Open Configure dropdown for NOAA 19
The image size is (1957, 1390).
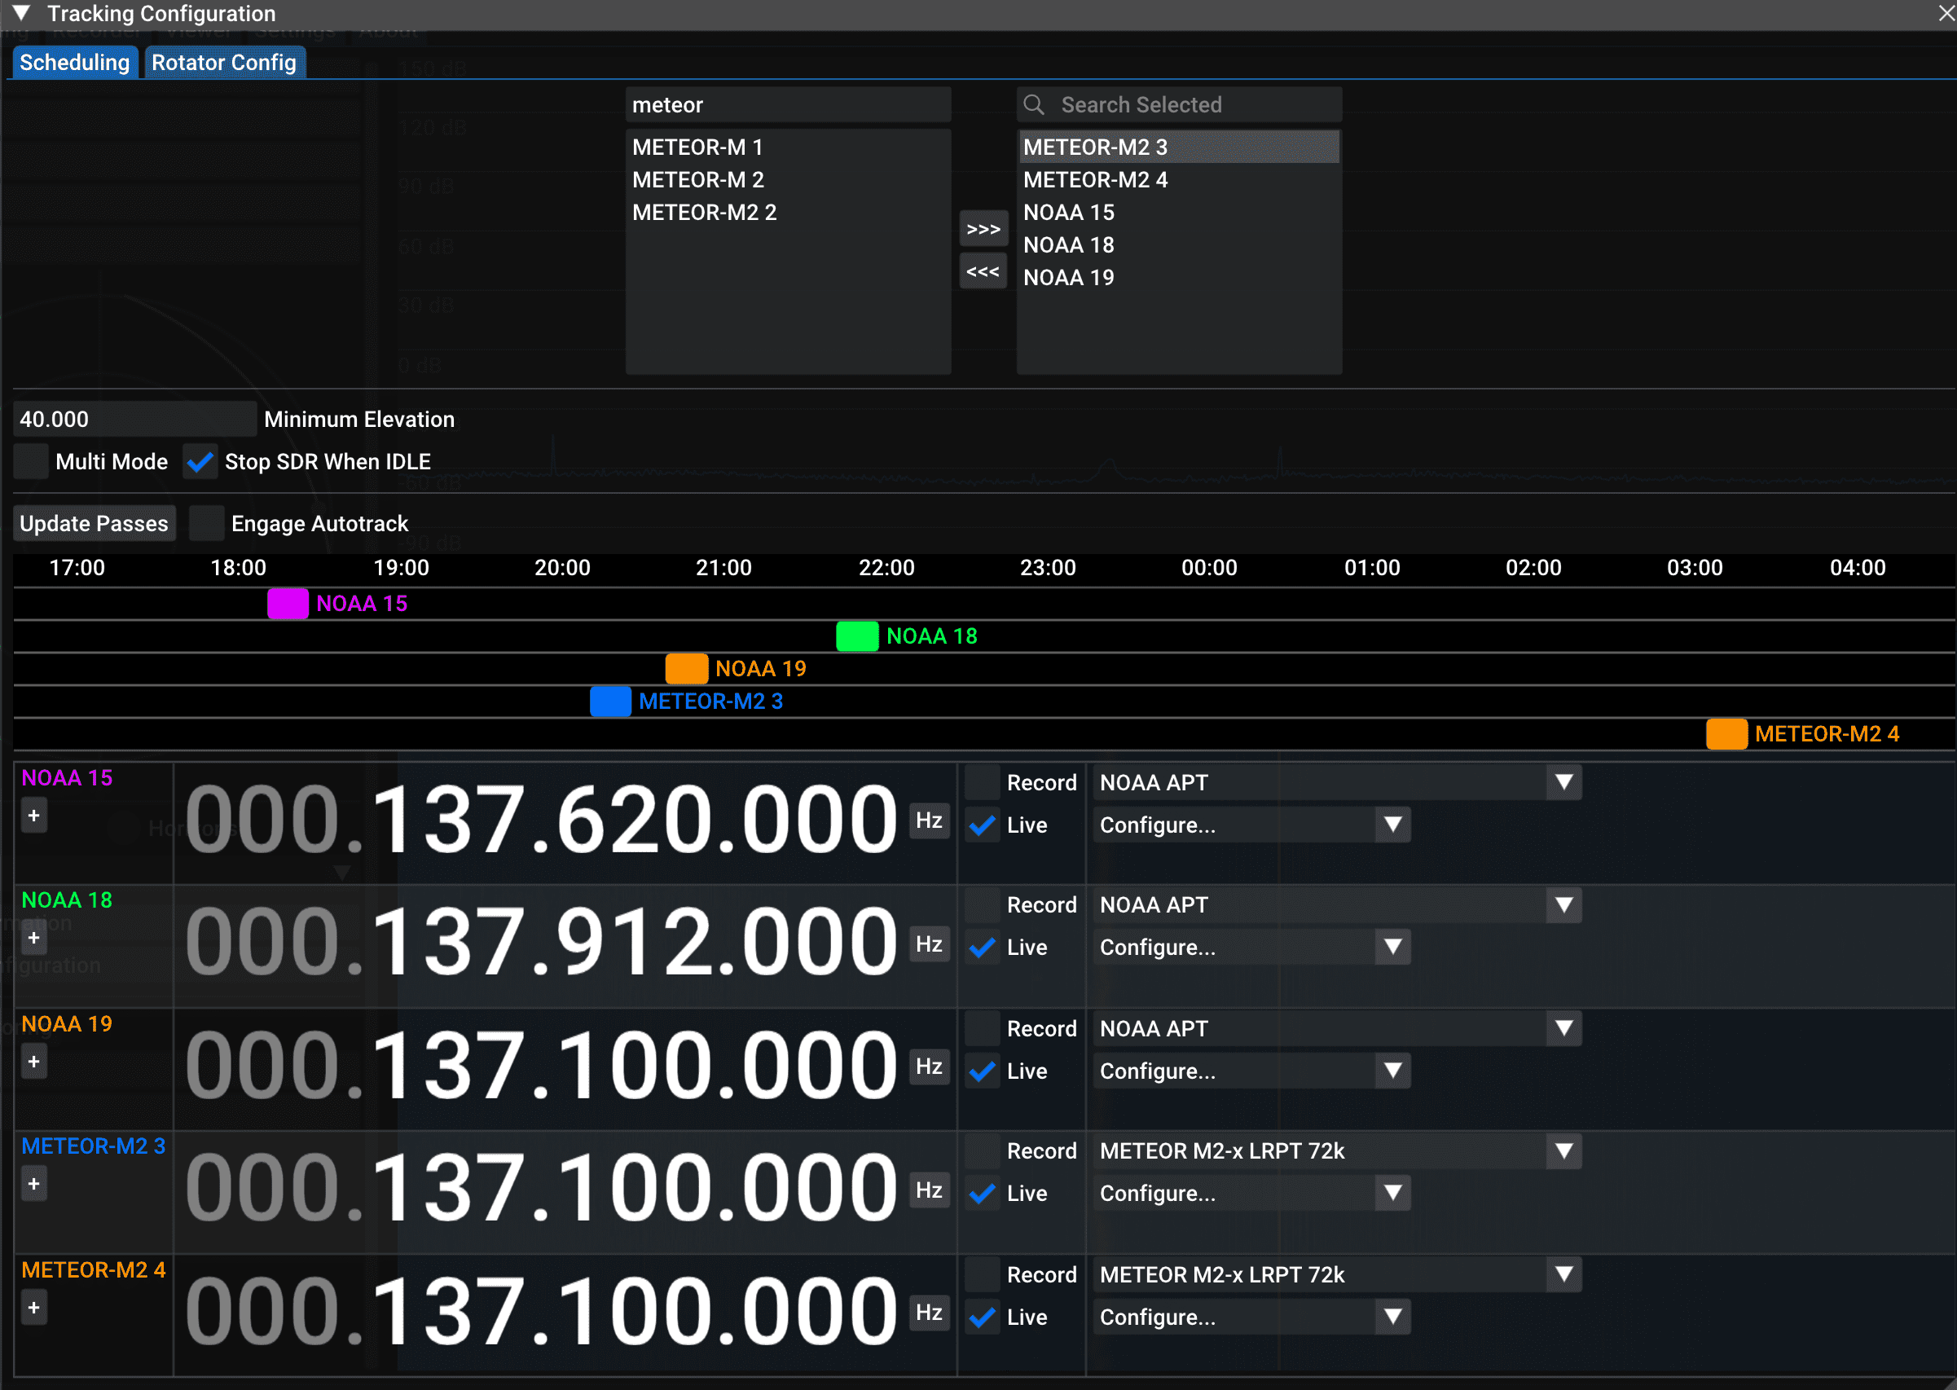tap(1251, 1071)
